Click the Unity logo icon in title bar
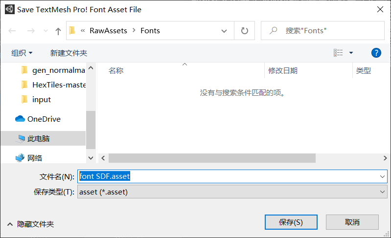The image size is (391, 238). tap(10, 9)
